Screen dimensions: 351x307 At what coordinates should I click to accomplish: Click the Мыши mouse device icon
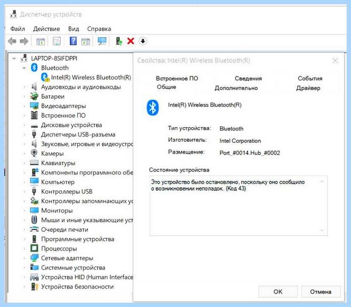point(34,219)
